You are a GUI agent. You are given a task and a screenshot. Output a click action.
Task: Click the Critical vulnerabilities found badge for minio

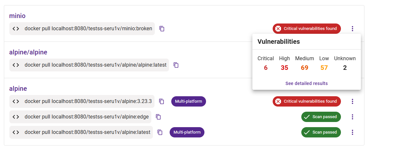click(x=307, y=29)
